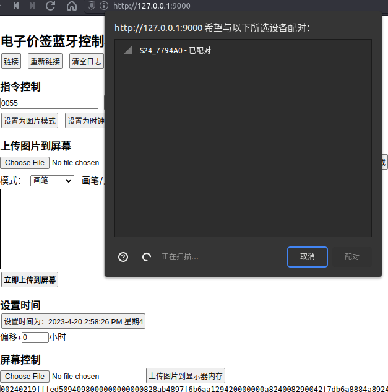Click the home icon in browser toolbar
Image resolution: width=388 pixels, height=392 pixels.
72,6
